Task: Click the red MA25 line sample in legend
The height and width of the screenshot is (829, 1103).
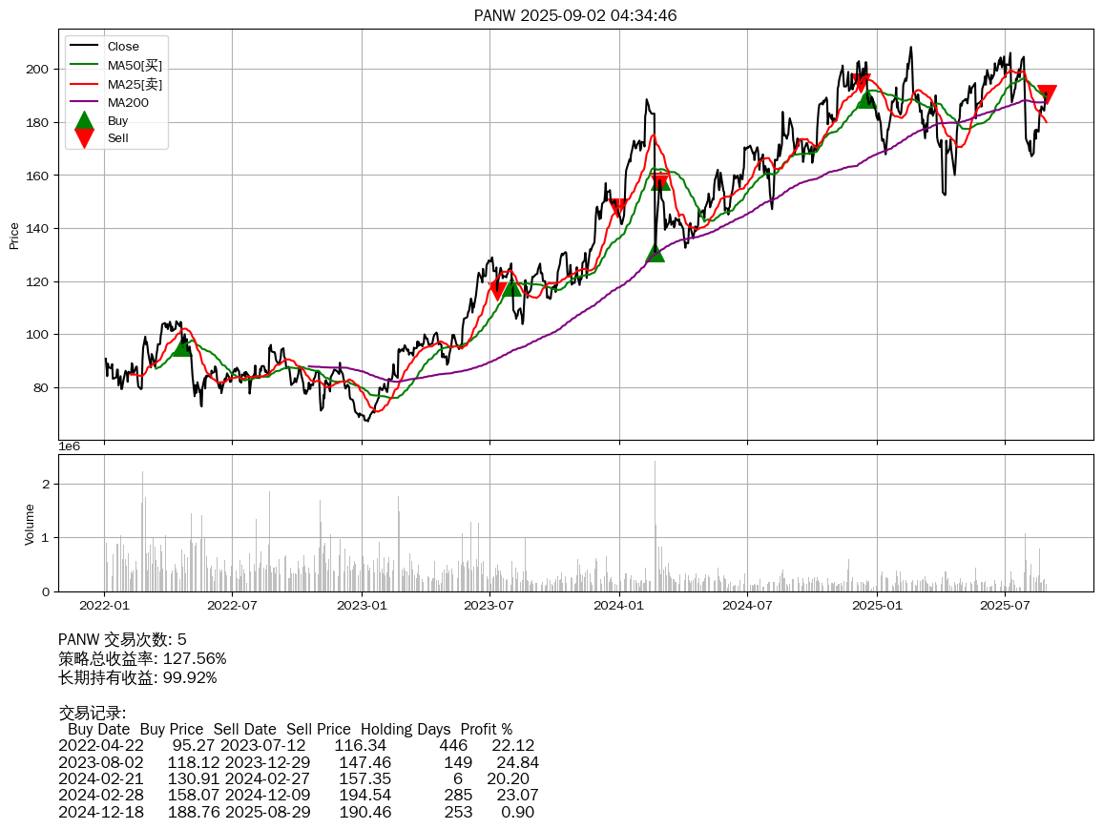Action: (x=84, y=84)
